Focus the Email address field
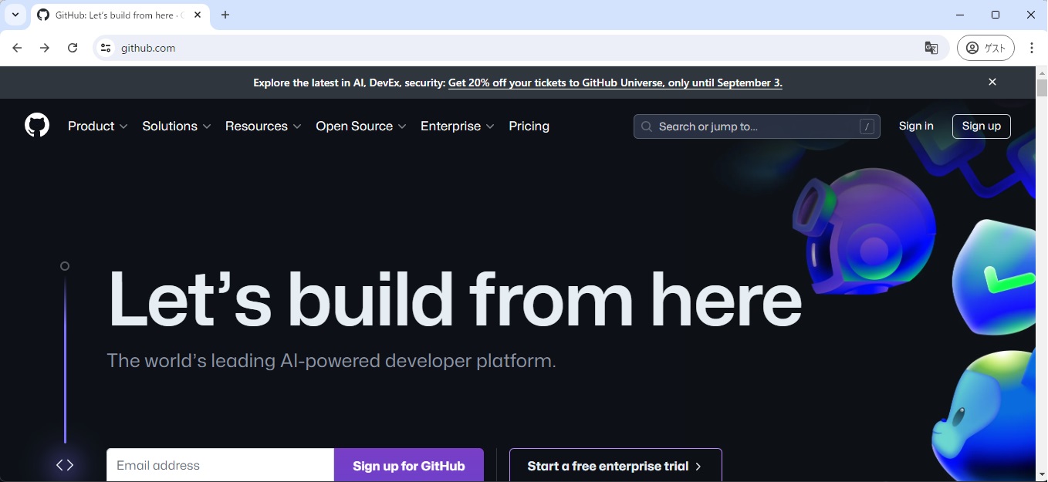This screenshot has height=482, width=1048. click(221, 465)
